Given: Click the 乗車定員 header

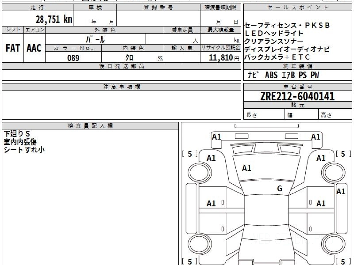Looking at the screenshot, I should (182, 30).
